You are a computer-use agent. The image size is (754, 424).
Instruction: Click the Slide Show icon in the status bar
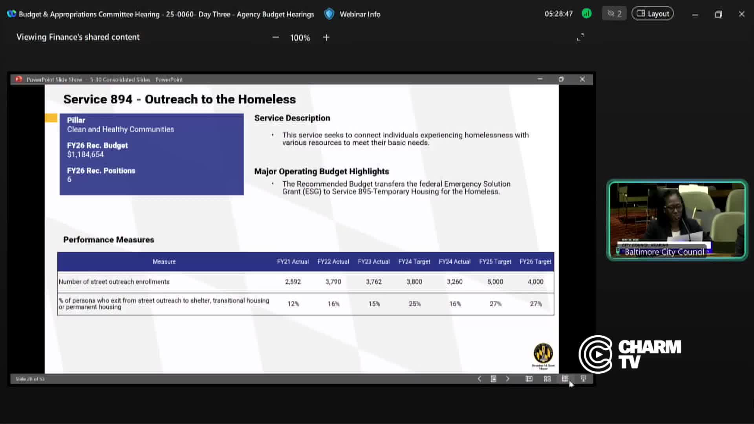(x=584, y=379)
